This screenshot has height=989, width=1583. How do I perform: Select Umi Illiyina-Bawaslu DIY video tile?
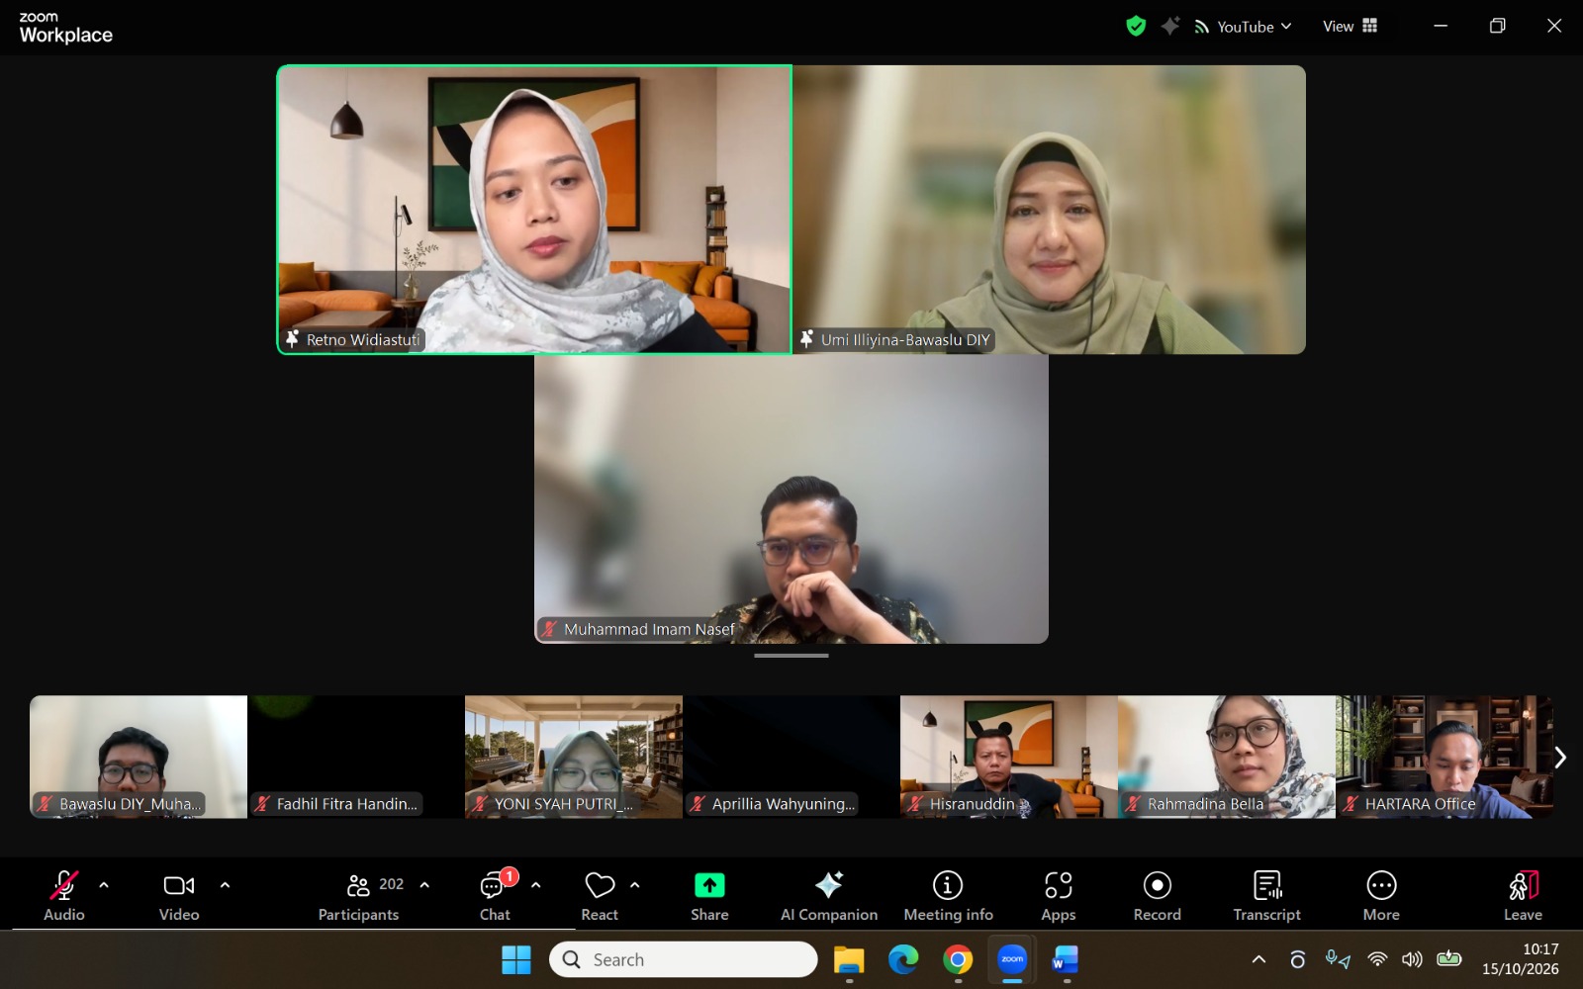(x=1049, y=210)
